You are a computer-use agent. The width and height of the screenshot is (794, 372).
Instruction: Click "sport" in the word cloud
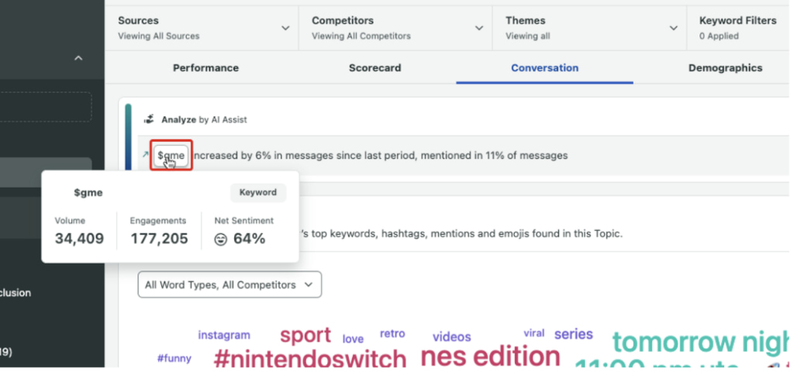306,336
